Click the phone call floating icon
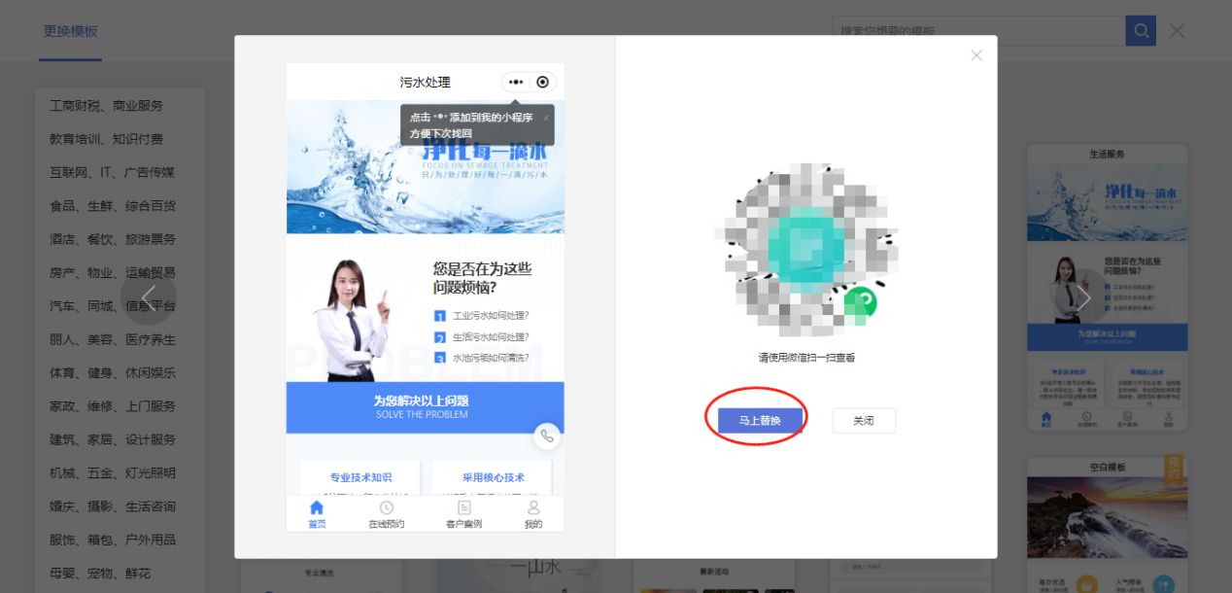Screen dimensions: 1232x593 [x=547, y=436]
